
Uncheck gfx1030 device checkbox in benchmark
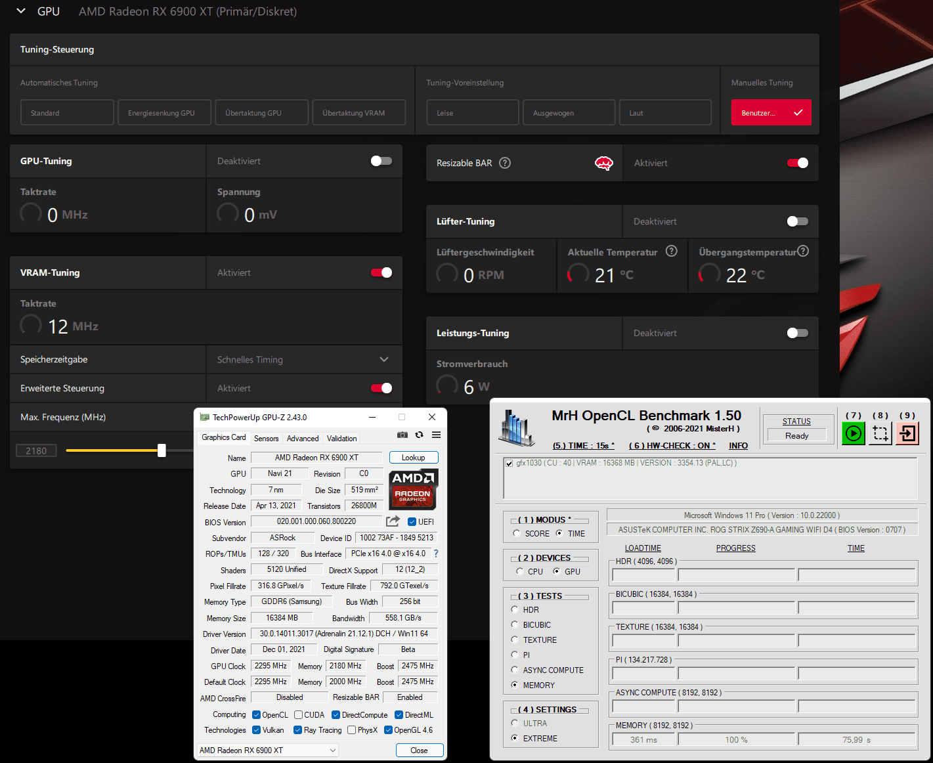[510, 464]
